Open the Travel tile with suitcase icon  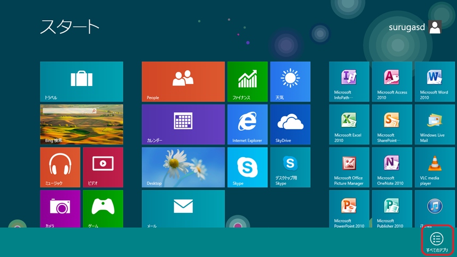tap(82, 82)
